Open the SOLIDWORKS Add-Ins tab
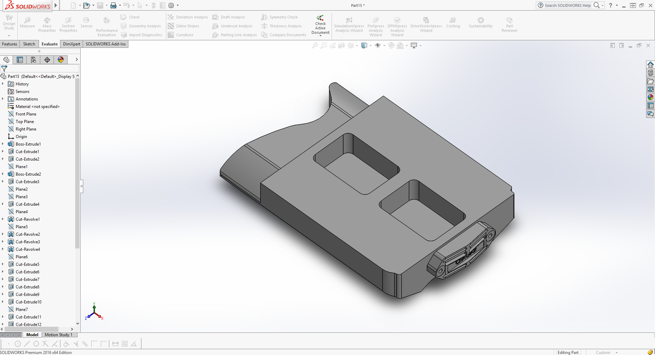655x355 pixels. [x=106, y=44]
